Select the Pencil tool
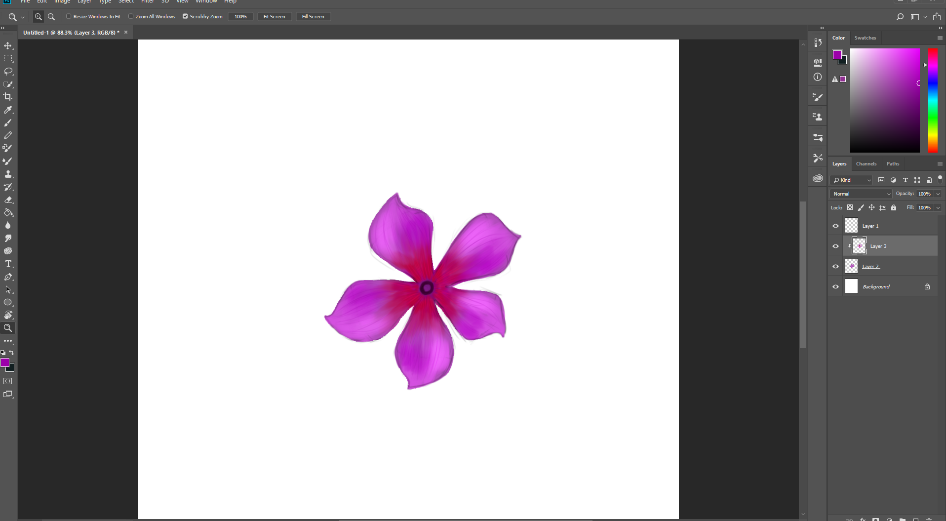The width and height of the screenshot is (946, 521). [8, 135]
